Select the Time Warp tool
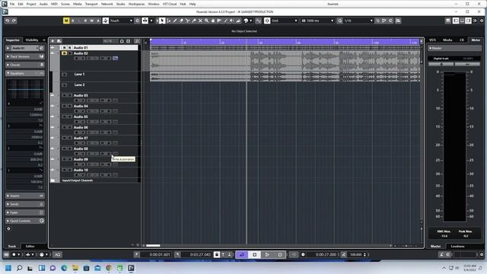The width and height of the screenshot is (487, 274). tap(219, 21)
